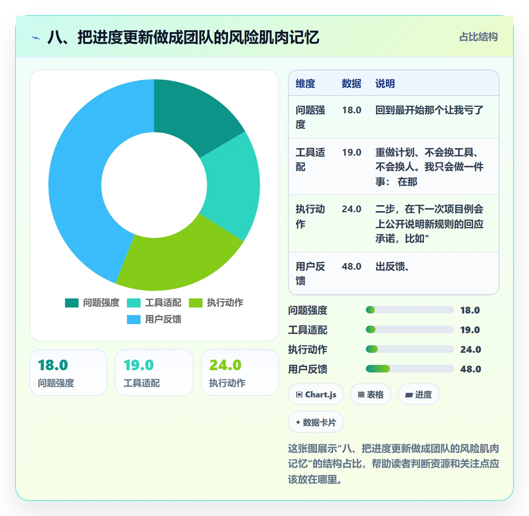Click the 执行动作 progress bar
Viewport: 529px width, 516px height.
pyautogui.click(x=410, y=349)
